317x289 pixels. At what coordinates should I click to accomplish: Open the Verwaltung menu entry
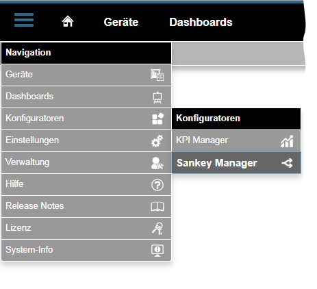pyautogui.click(x=86, y=162)
